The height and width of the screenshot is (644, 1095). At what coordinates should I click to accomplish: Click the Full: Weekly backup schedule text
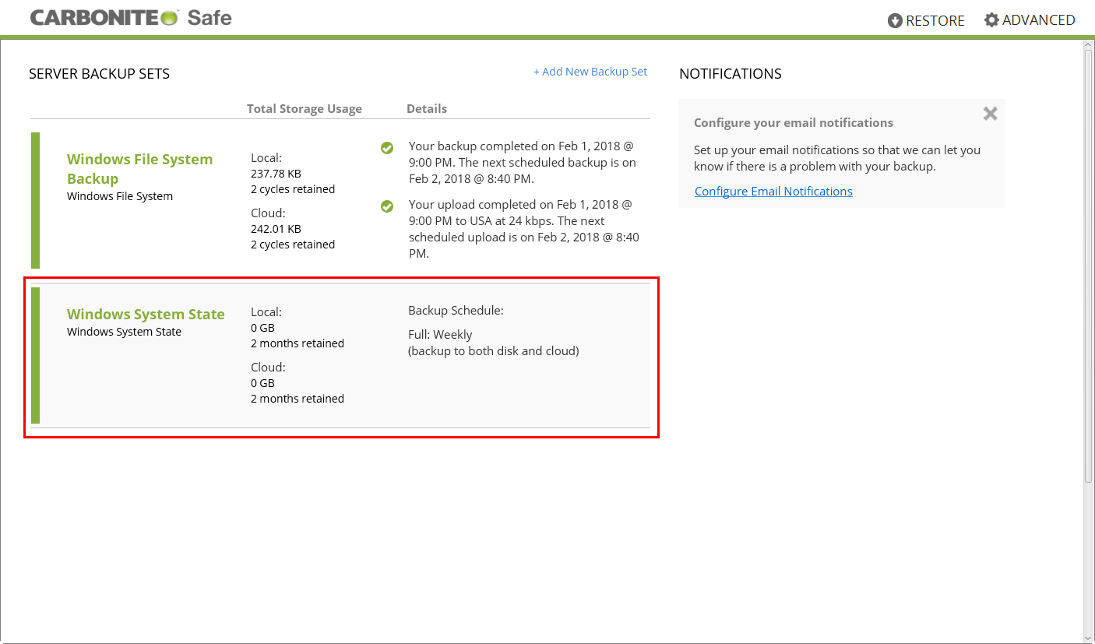(x=440, y=335)
